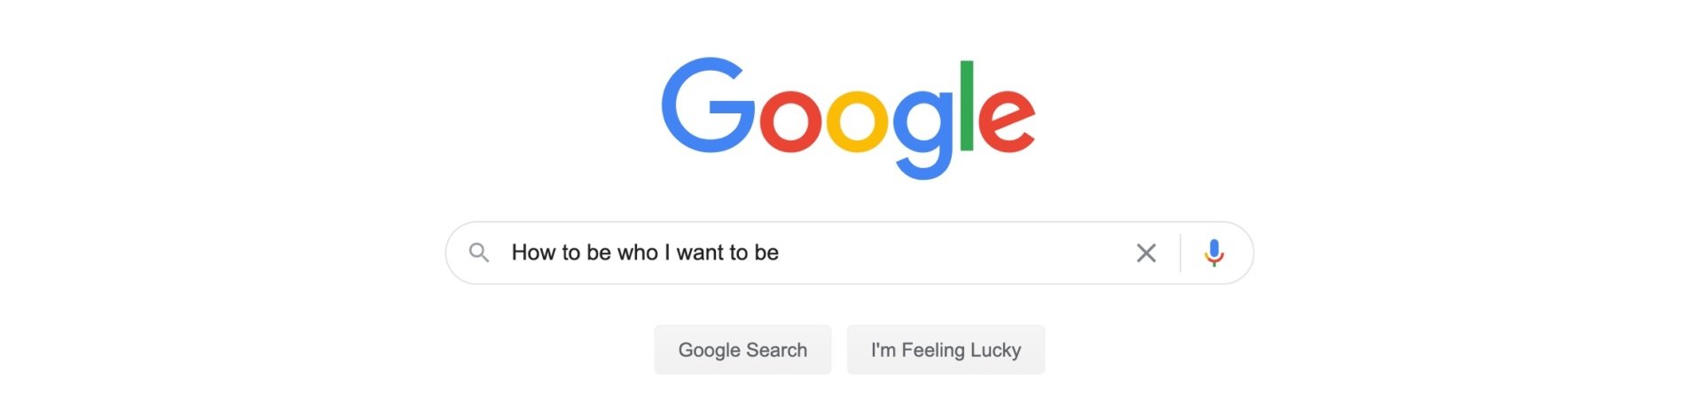Click the yellow letter o in logo

point(858,120)
